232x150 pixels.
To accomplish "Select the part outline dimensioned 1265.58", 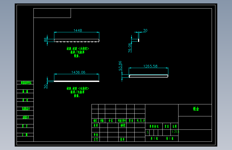I will click(x=149, y=76).
